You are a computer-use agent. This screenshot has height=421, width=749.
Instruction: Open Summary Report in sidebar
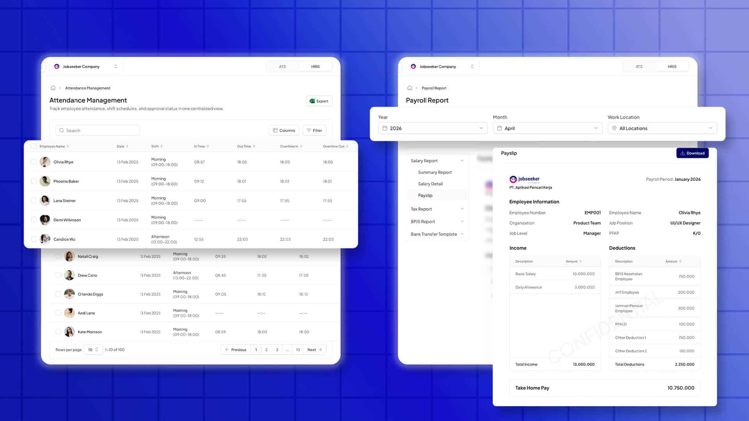(x=435, y=172)
